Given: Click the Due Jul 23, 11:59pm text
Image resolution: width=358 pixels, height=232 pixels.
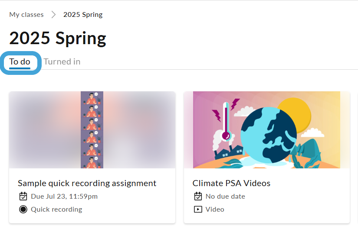Looking at the screenshot, I should [64, 196].
